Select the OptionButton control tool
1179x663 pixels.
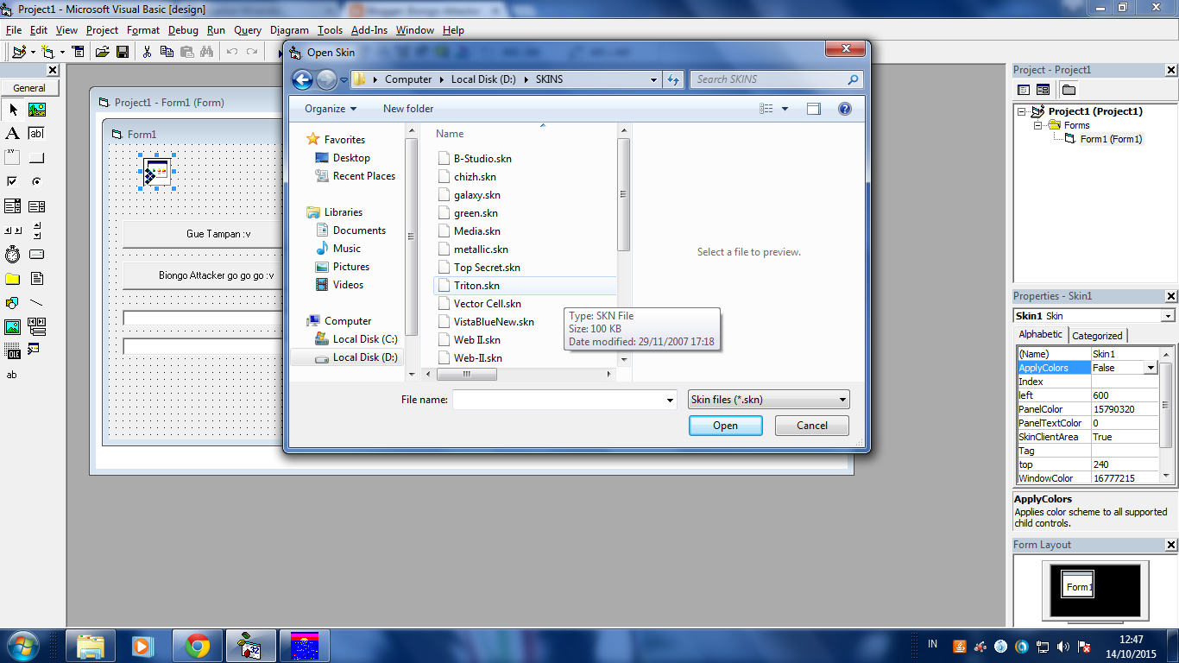(x=35, y=181)
